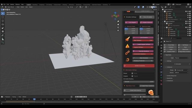Open the Tool properties tab icon

point(161,42)
